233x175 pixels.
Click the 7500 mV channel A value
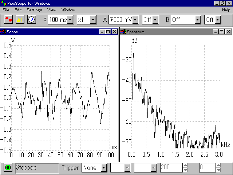(121, 20)
